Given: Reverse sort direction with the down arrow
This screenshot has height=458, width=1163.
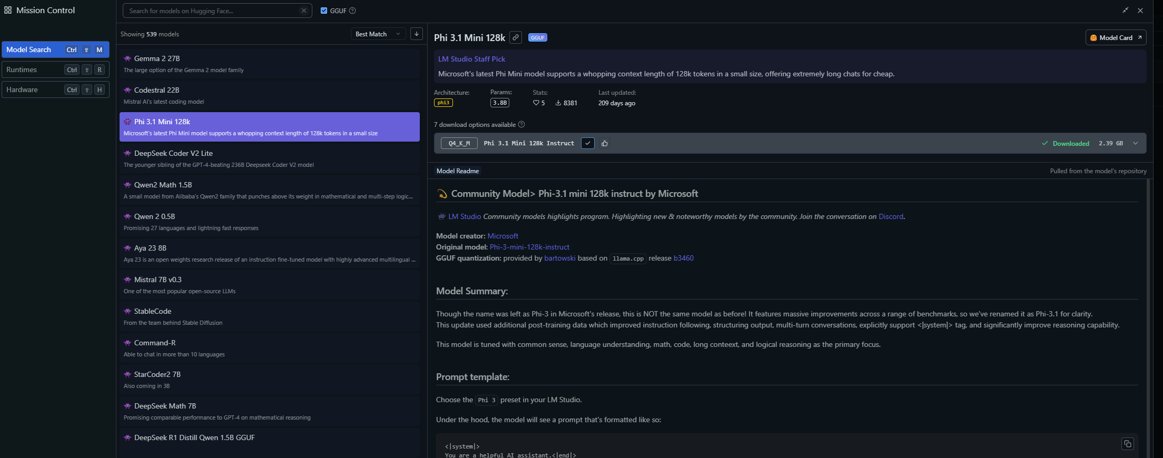Looking at the screenshot, I should point(417,34).
